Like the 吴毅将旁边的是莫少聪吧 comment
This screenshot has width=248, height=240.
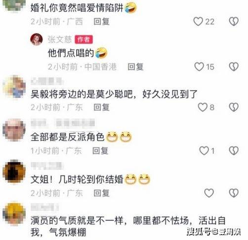click(203, 107)
